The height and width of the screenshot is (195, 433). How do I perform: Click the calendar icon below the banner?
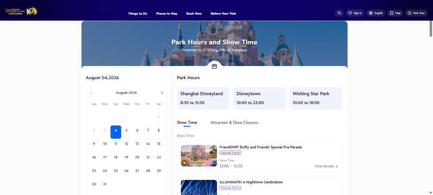point(214,67)
